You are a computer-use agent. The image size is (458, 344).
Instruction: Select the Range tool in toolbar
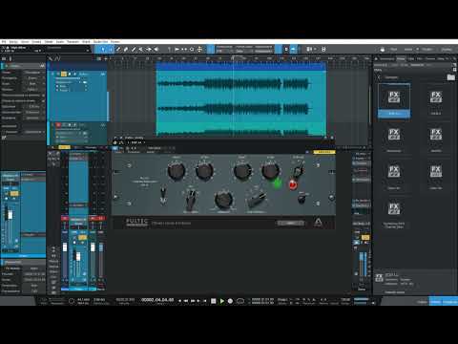pyautogui.click(x=111, y=49)
